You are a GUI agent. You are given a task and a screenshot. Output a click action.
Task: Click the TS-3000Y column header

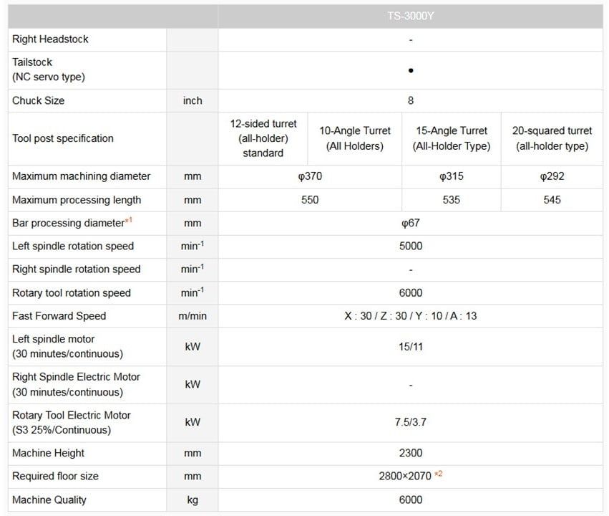tap(410, 16)
